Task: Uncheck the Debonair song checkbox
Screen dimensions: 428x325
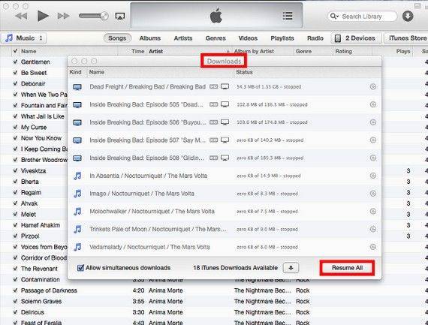Action: coord(15,83)
